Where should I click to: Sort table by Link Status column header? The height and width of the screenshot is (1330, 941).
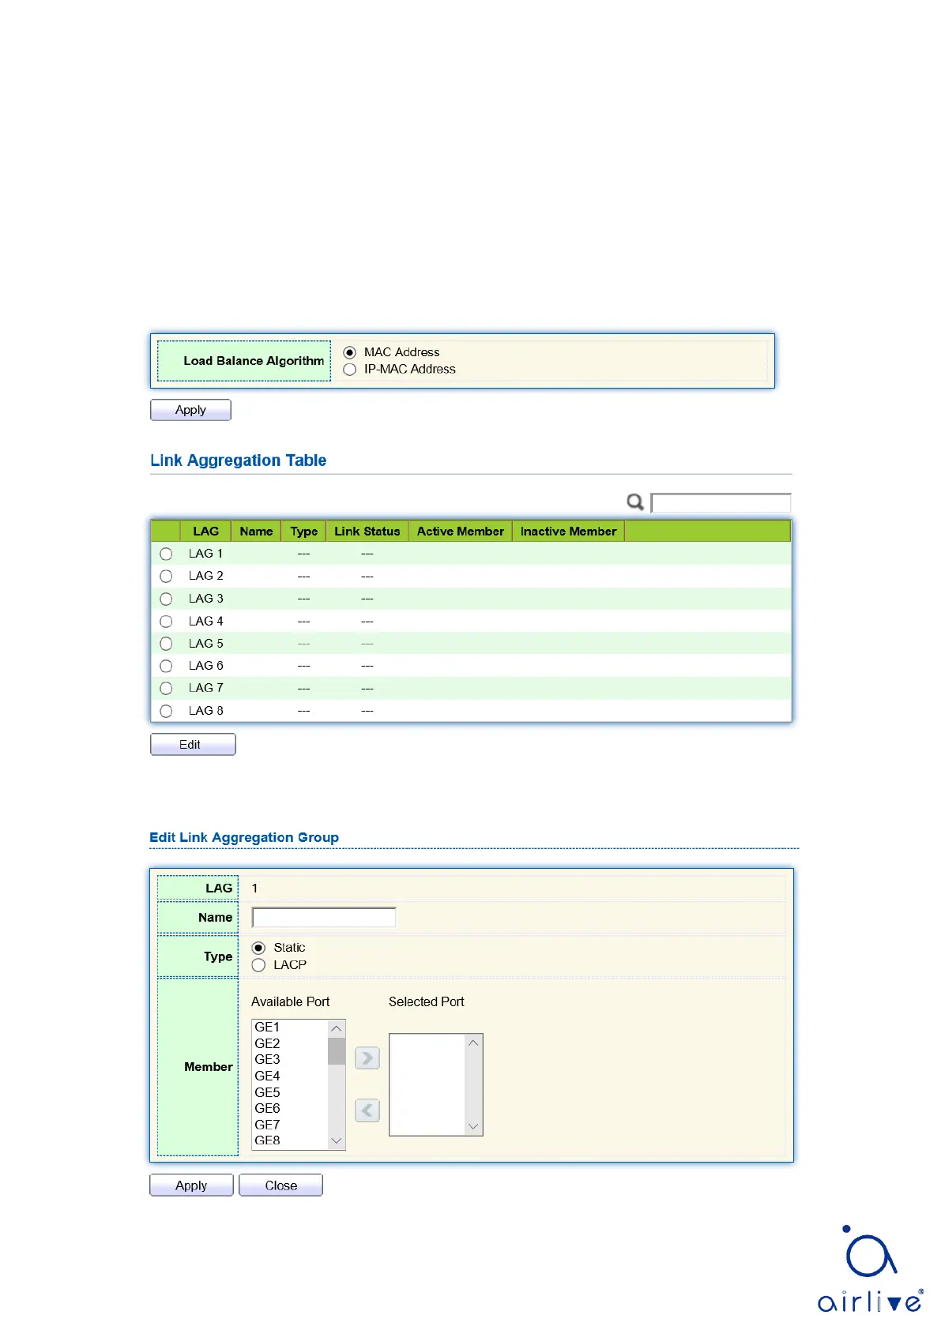pyautogui.click(x=367, y=532)
